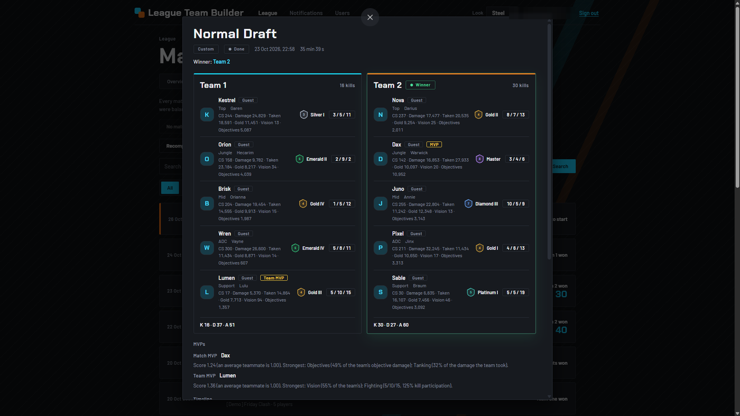The height and width of the screenshot is (416, 740).
Task: Click Brisk's avatar letter B
Action: click(x=207, y=204)
